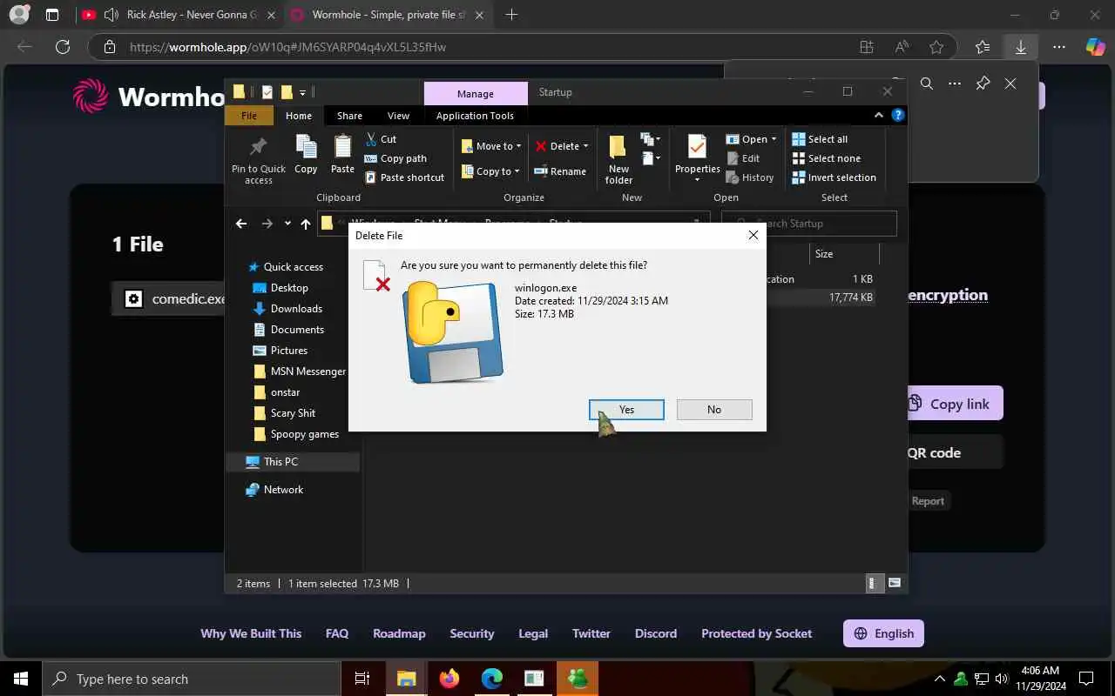The width and height of the screenshot is (1115, 696).
Task: Open the Edge downloads icon
Action: (1020, 47)
